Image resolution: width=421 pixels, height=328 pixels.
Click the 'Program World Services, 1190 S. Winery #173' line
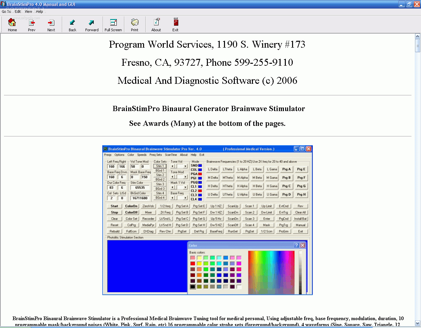[207, 44]
